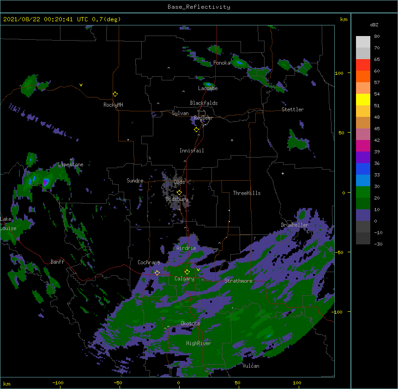Select the yellow diamond marker below RedDeer
Image resolution: width=398 pixels, height=389 pixels.
(x=196, y=130)
